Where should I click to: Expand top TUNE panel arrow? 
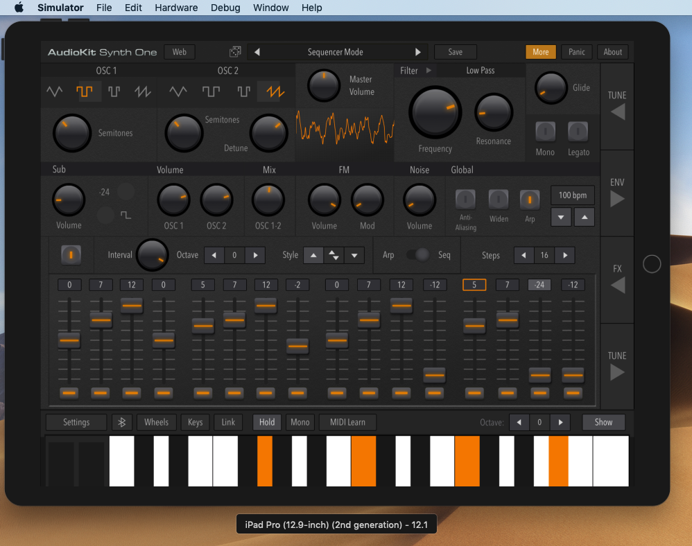pyautogui.click(x=618, y=112)
